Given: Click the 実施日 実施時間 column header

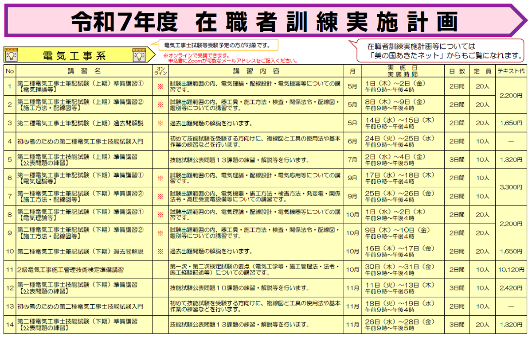Looking at the screenshot, I should pyautogui.click(x=403, y=71).
